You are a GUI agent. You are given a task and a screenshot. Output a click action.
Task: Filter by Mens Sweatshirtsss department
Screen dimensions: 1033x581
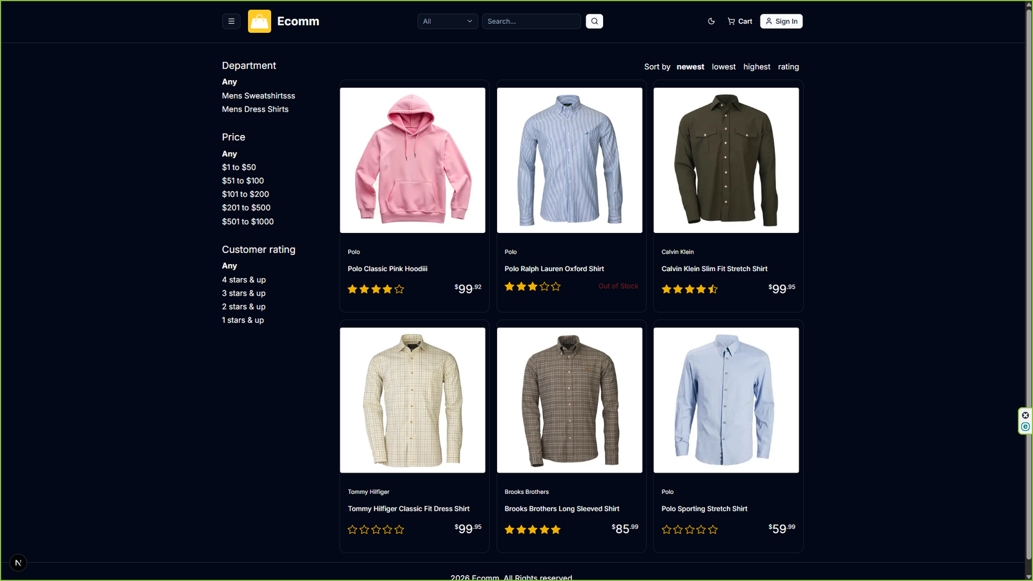pyautogui.click(x=258, y=96)
